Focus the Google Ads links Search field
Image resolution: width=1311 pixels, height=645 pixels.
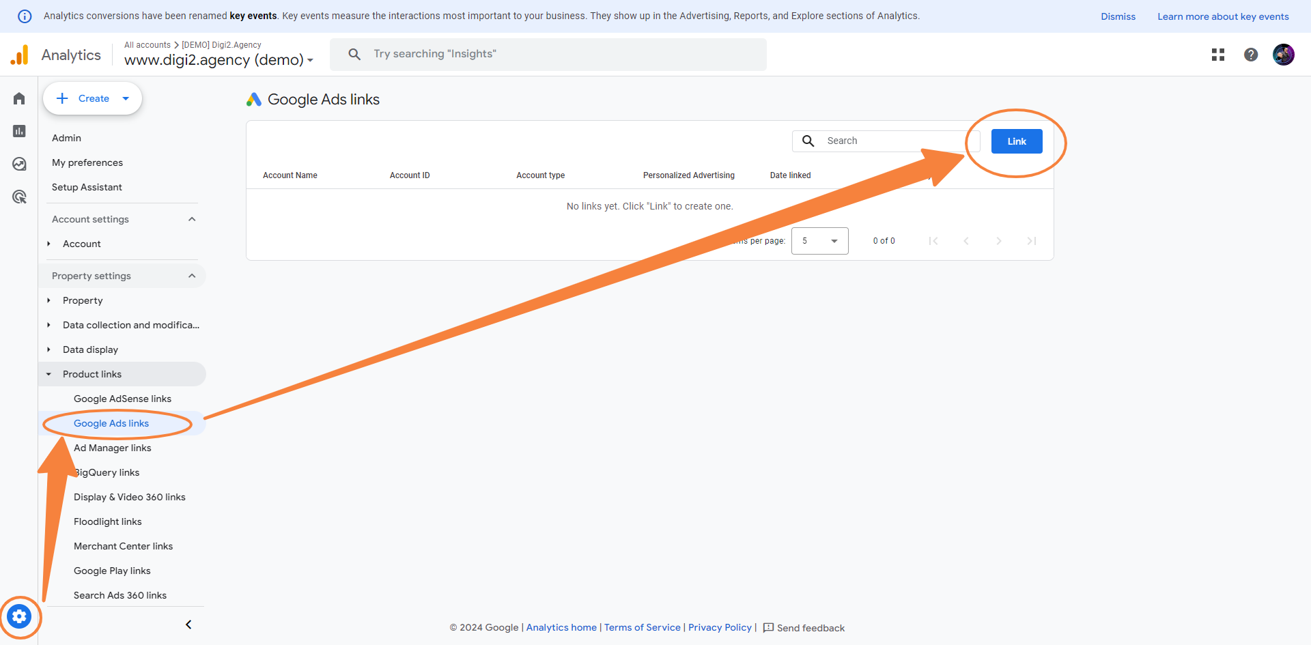(886, 141)
